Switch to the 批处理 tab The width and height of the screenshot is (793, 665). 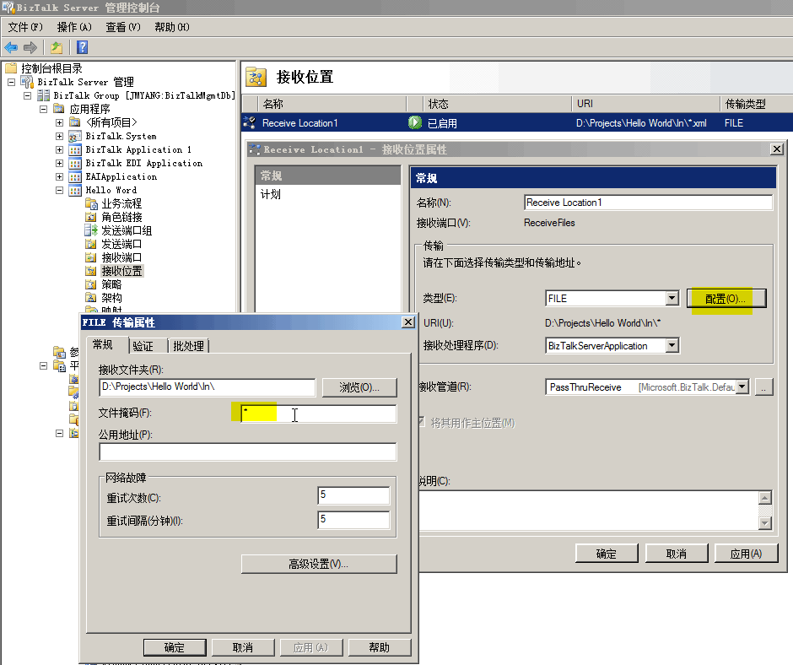coord(188,346)
